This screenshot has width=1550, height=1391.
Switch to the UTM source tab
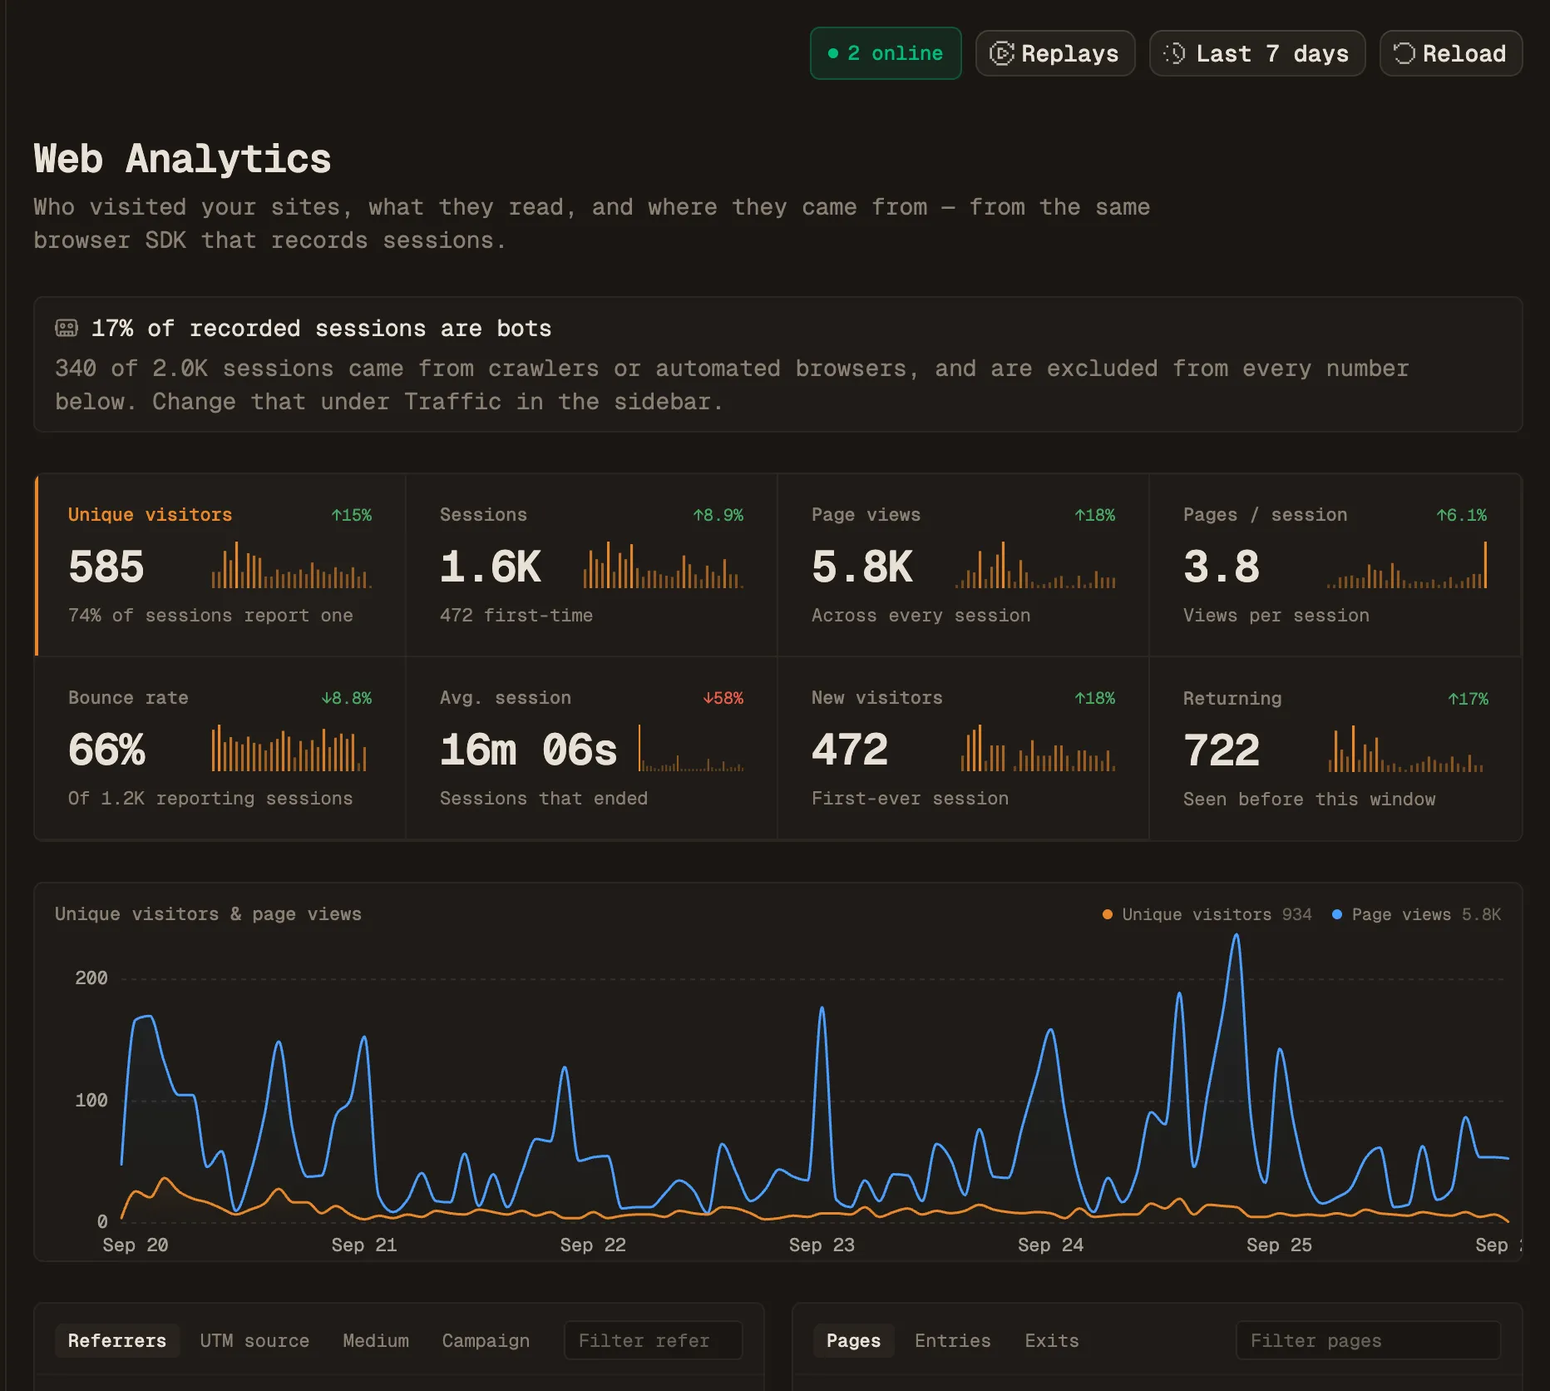254,1340
